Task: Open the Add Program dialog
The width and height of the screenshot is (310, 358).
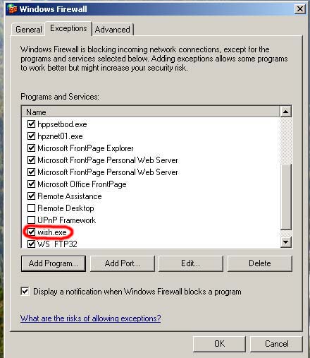Action: tap(54, 263)
